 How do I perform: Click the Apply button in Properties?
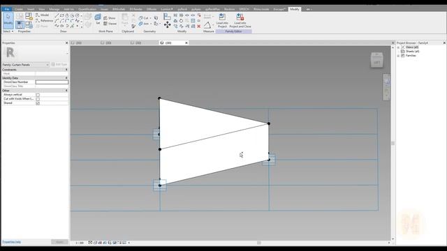pos(59,242)
